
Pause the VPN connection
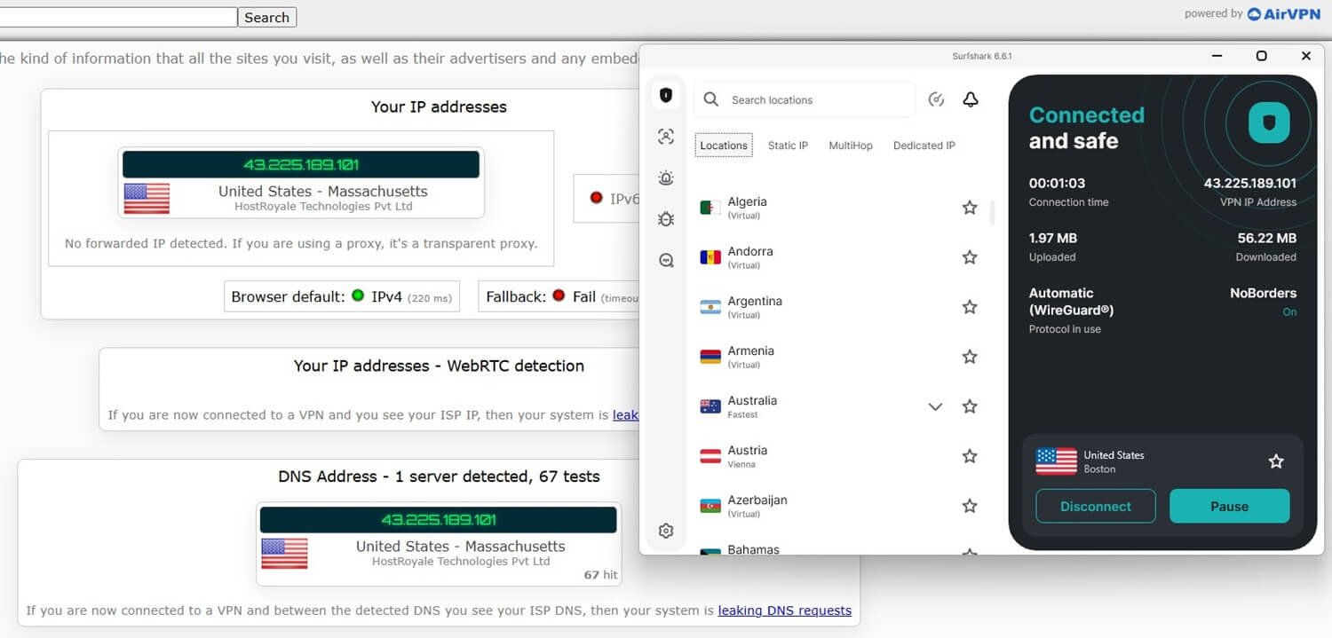pos(1229,507)
